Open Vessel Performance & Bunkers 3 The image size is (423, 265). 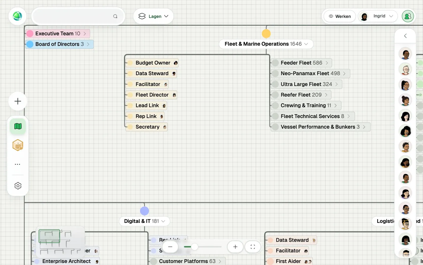pyautogui.click(x=320, y=127)
